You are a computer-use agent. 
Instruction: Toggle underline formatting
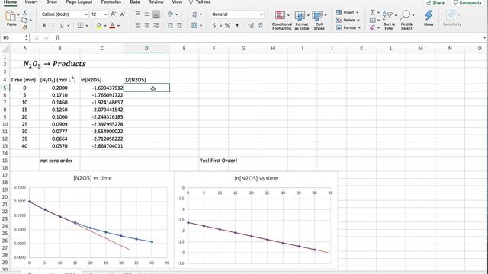tap(62, 25)
